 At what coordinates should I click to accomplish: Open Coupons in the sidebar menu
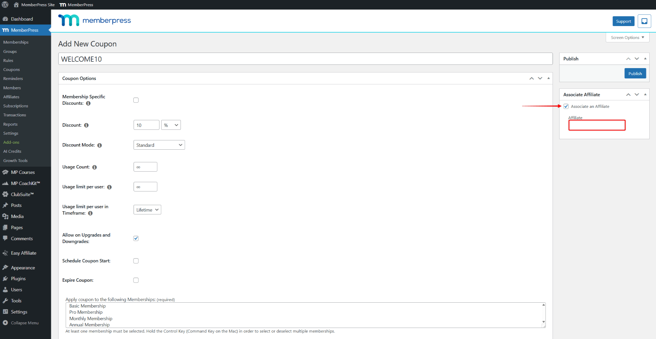pos(12,69)
